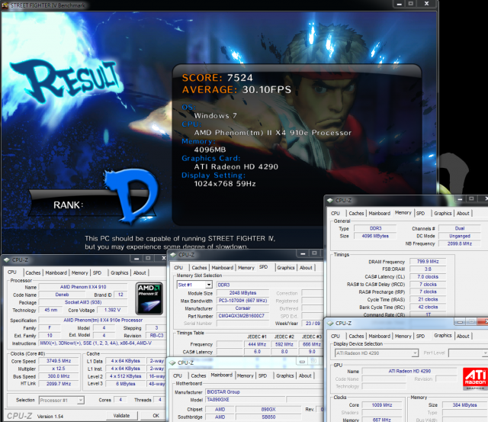Image resolution: width=488 pixels, height=422 pixels.
Task: Click the Channels # value 'Dual'
Action: click(x=460, y=228)
